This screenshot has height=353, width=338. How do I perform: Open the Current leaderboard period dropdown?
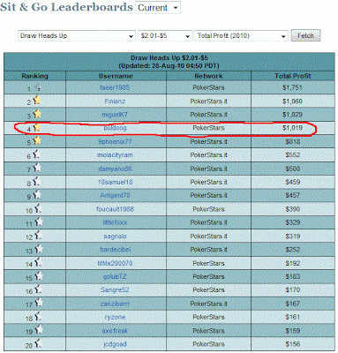click(158, 8)
